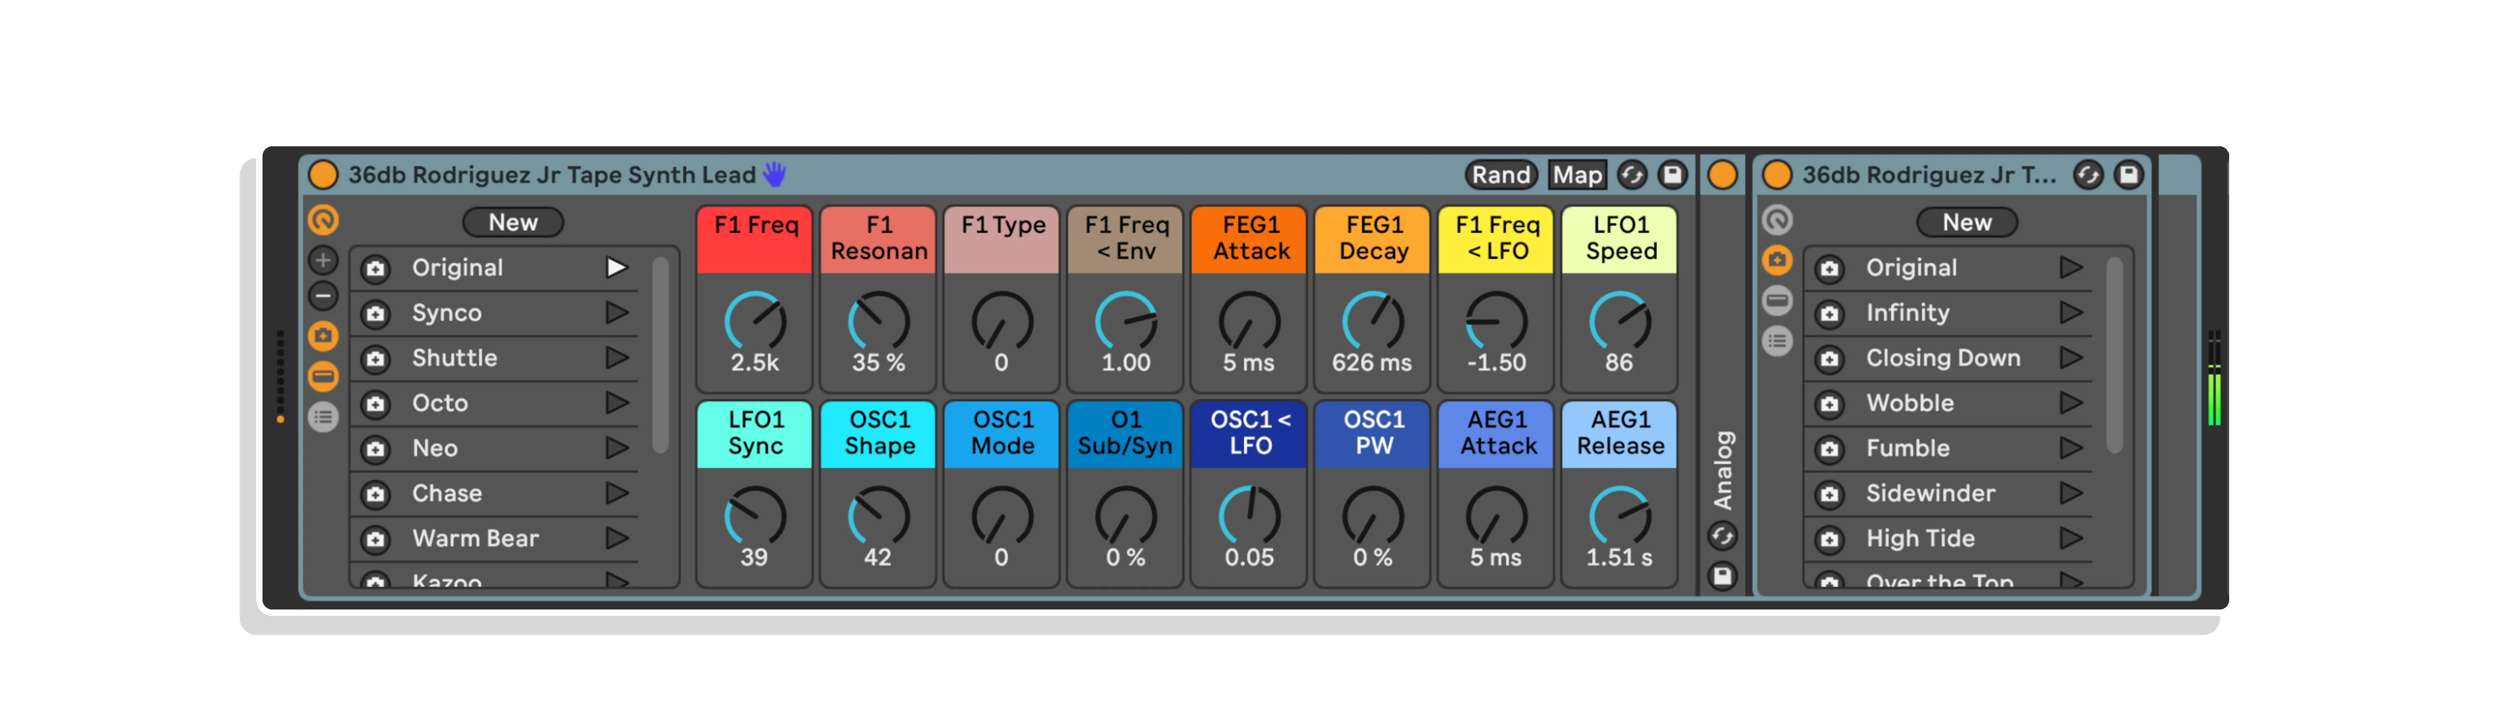
Task: Overwrite the Neo variation with the camera icon
Action: (x=375, y=449)
